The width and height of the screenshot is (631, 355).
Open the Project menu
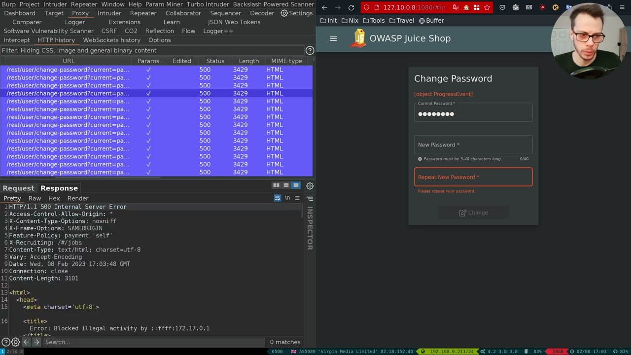click(30, 4)
